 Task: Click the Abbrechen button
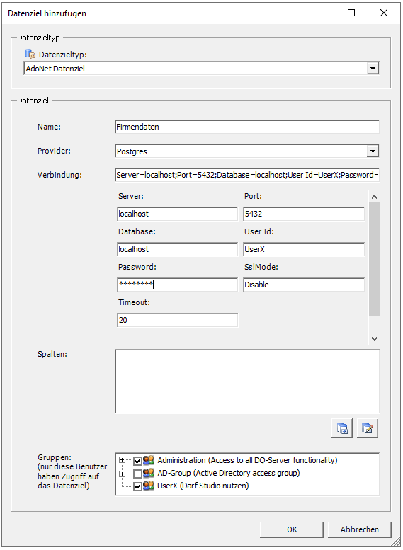[x=360, y=529]
